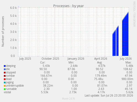Click the 'July 2026' x-axis label
The image size is (137, 102).
coord(126,59)
